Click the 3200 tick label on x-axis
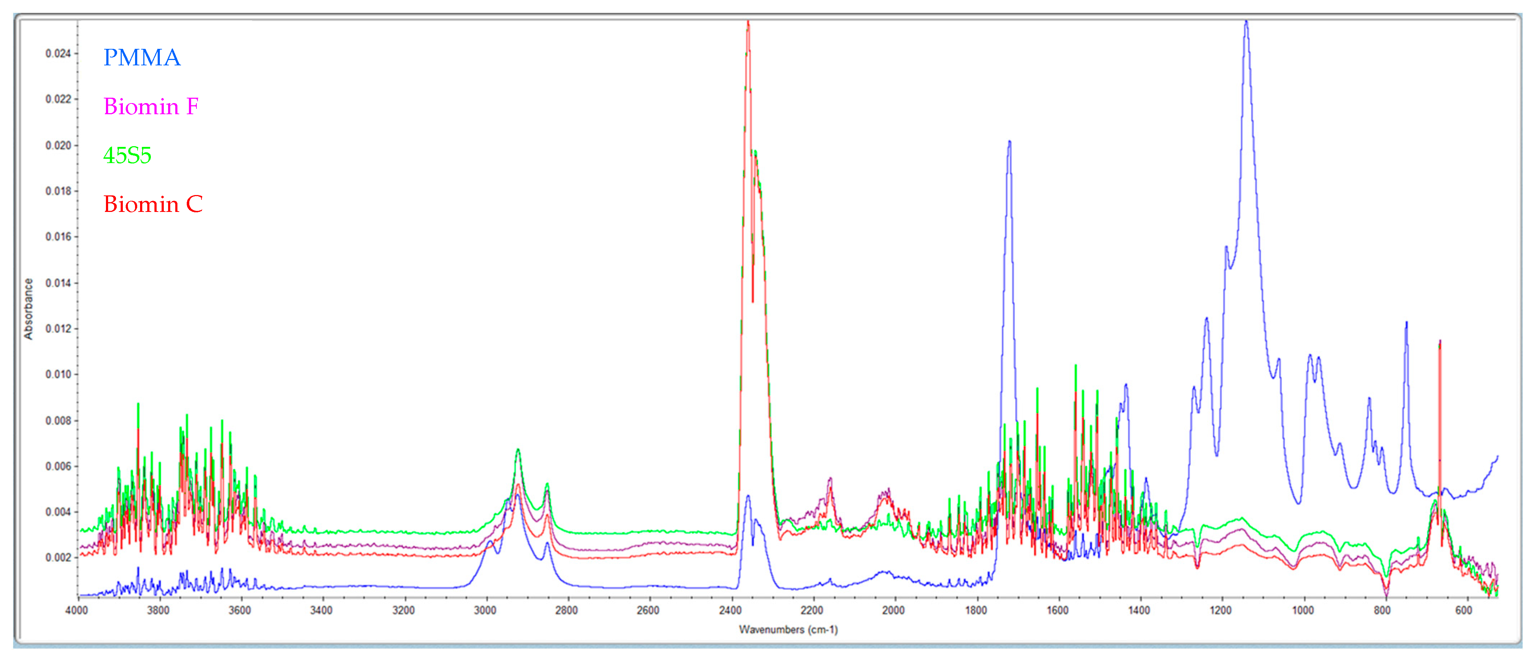The image size is (1534, 662). (x=403, y=610)
